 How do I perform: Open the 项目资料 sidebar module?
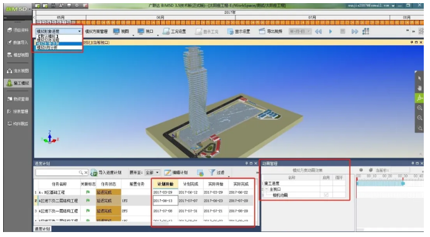pos(18,30)
